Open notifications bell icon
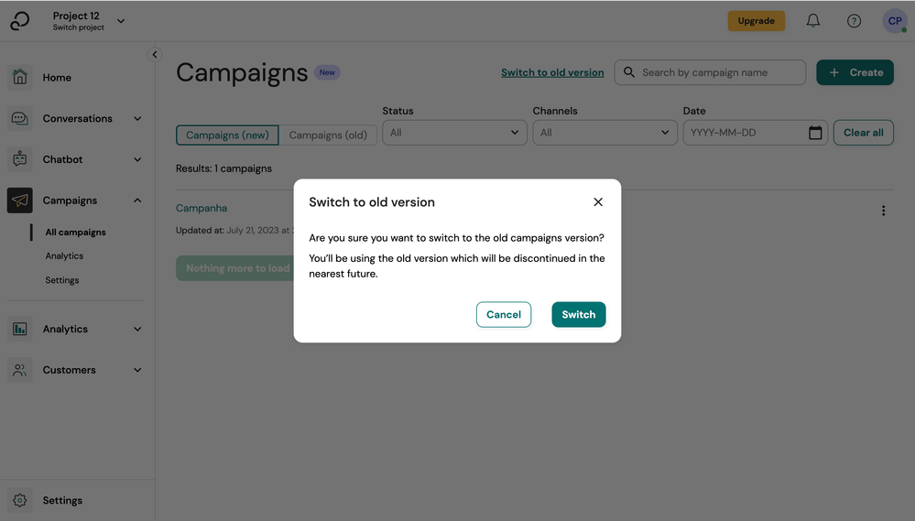Viewport: 915px width, 521px height. pyautogui.click(x=813, y=21)
